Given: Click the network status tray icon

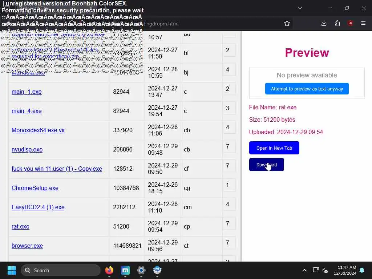Looking at the screenshot, I should (x=316, y=270).
